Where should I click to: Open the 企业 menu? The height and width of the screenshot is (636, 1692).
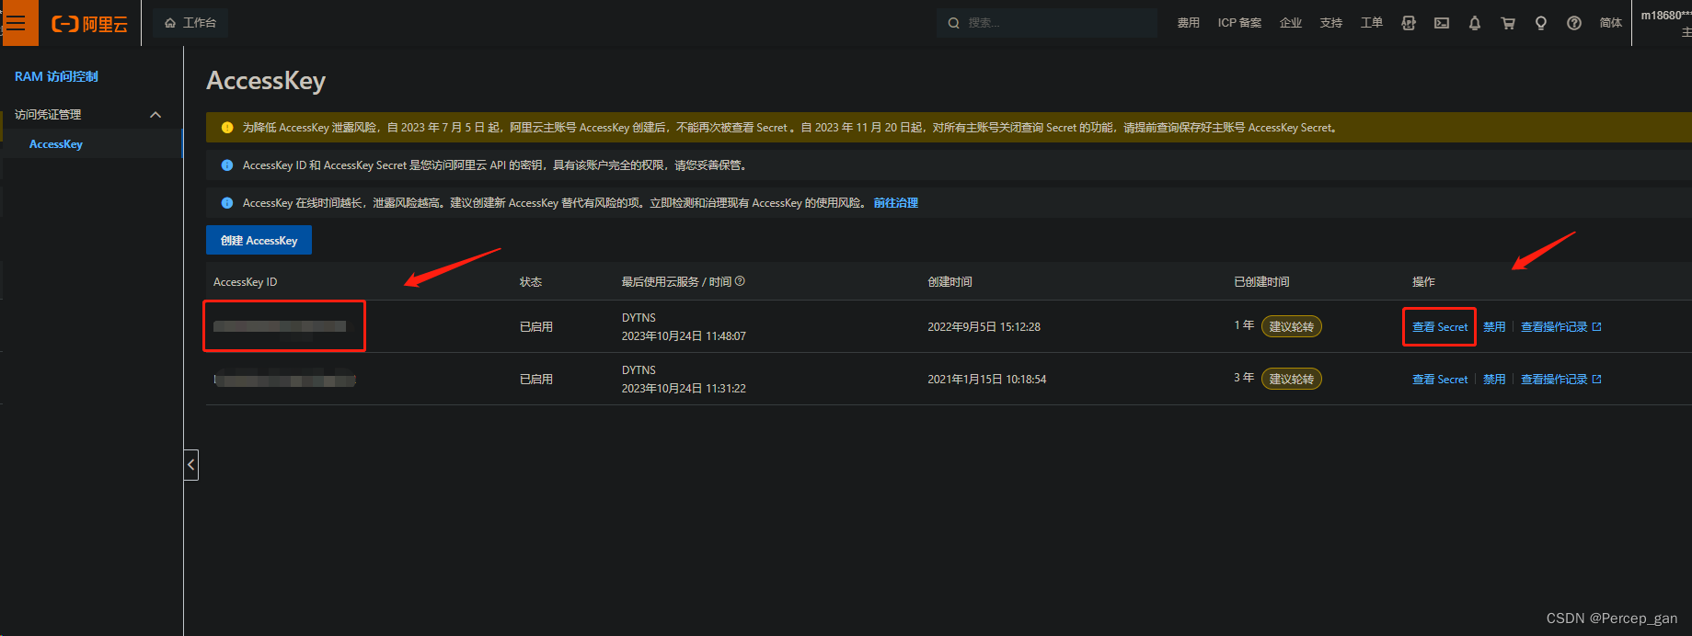click(1291, 23)
